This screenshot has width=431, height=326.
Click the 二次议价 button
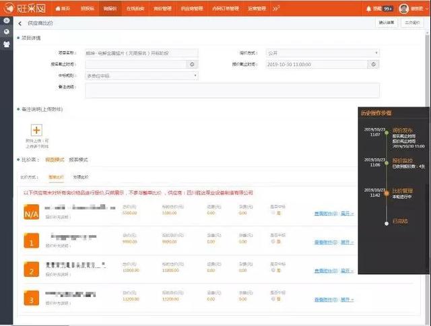tap(412, 23)
